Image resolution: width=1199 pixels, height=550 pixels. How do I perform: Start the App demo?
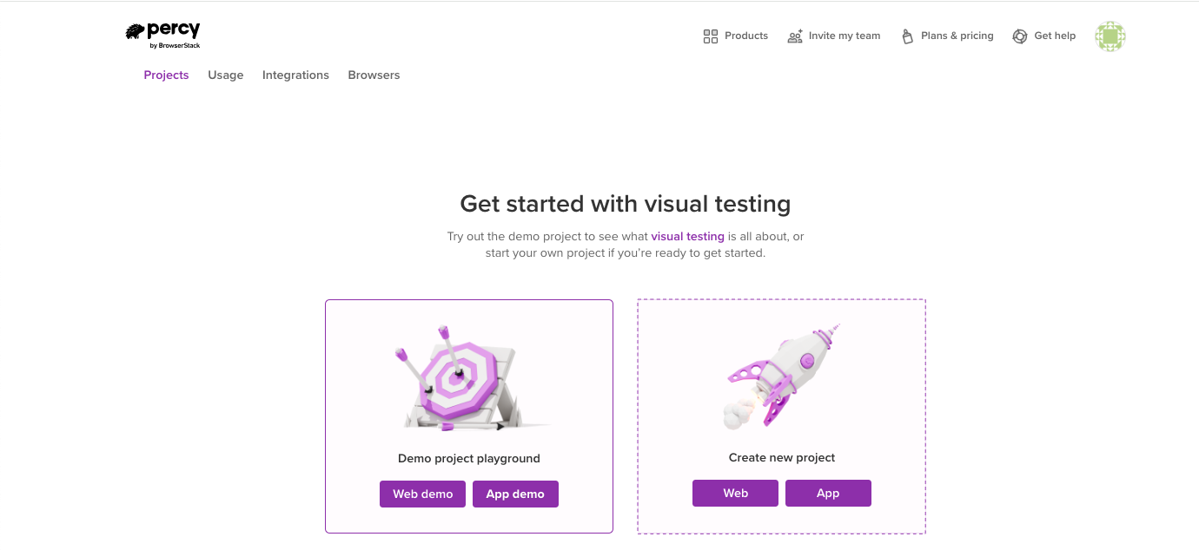coord(515,494)
